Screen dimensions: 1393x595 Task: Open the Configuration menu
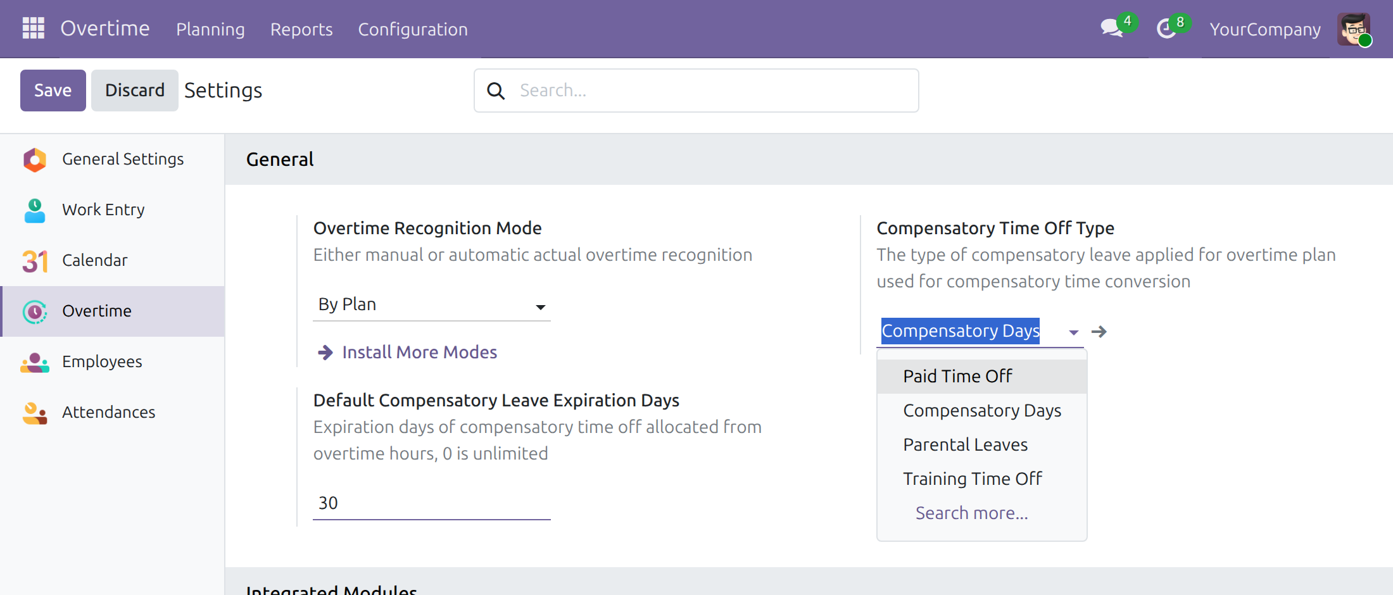click(413, 29)
